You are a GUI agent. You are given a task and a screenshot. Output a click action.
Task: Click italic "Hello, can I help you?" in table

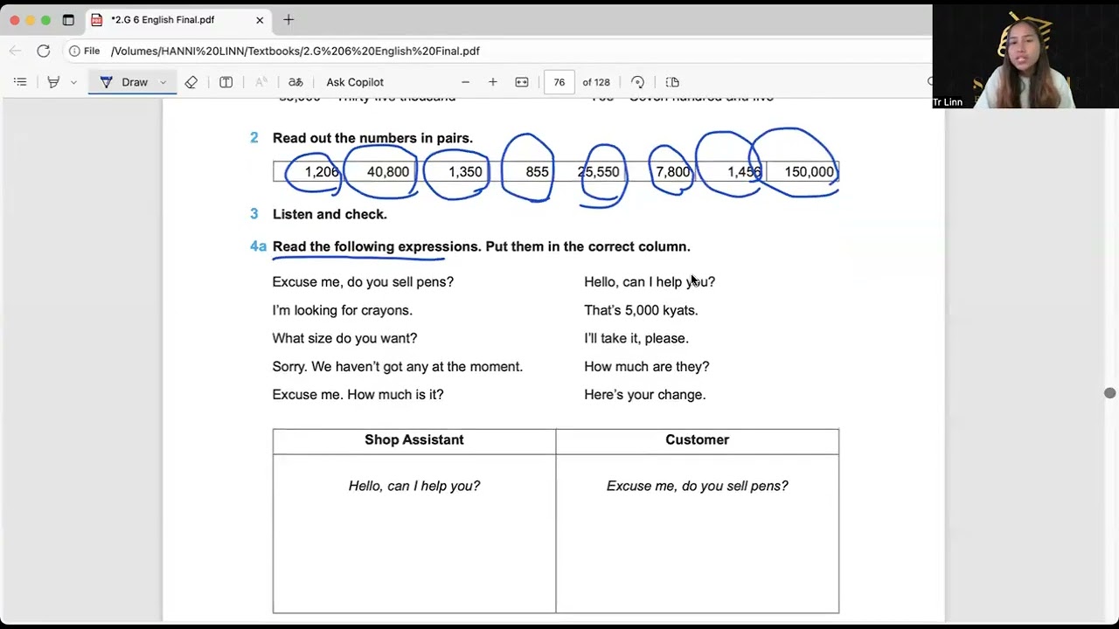click(414, 486)
